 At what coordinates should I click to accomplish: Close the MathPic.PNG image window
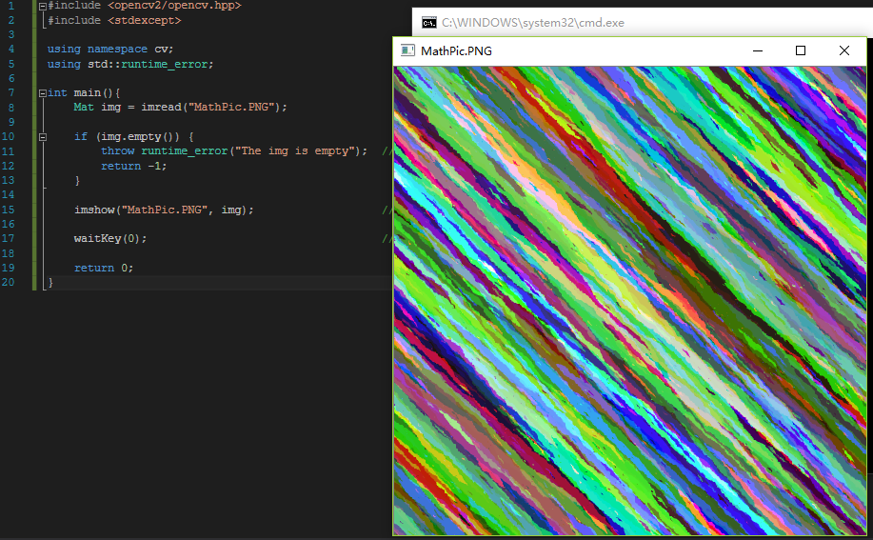pos(844,50)
